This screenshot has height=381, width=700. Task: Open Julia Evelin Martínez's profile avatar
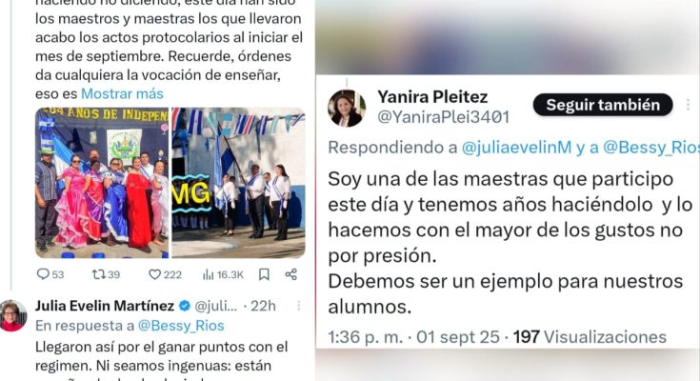click(x=12, y=315)
